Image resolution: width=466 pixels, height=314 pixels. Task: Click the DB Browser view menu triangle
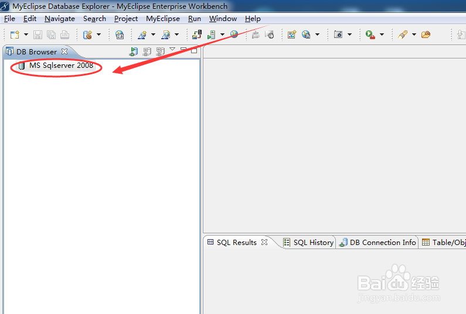(172, 49)
